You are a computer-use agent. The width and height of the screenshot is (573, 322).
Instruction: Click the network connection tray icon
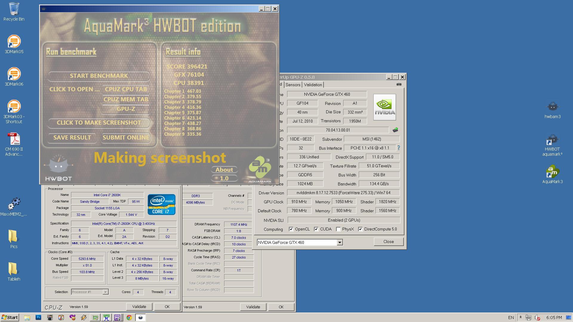point(529,318)
